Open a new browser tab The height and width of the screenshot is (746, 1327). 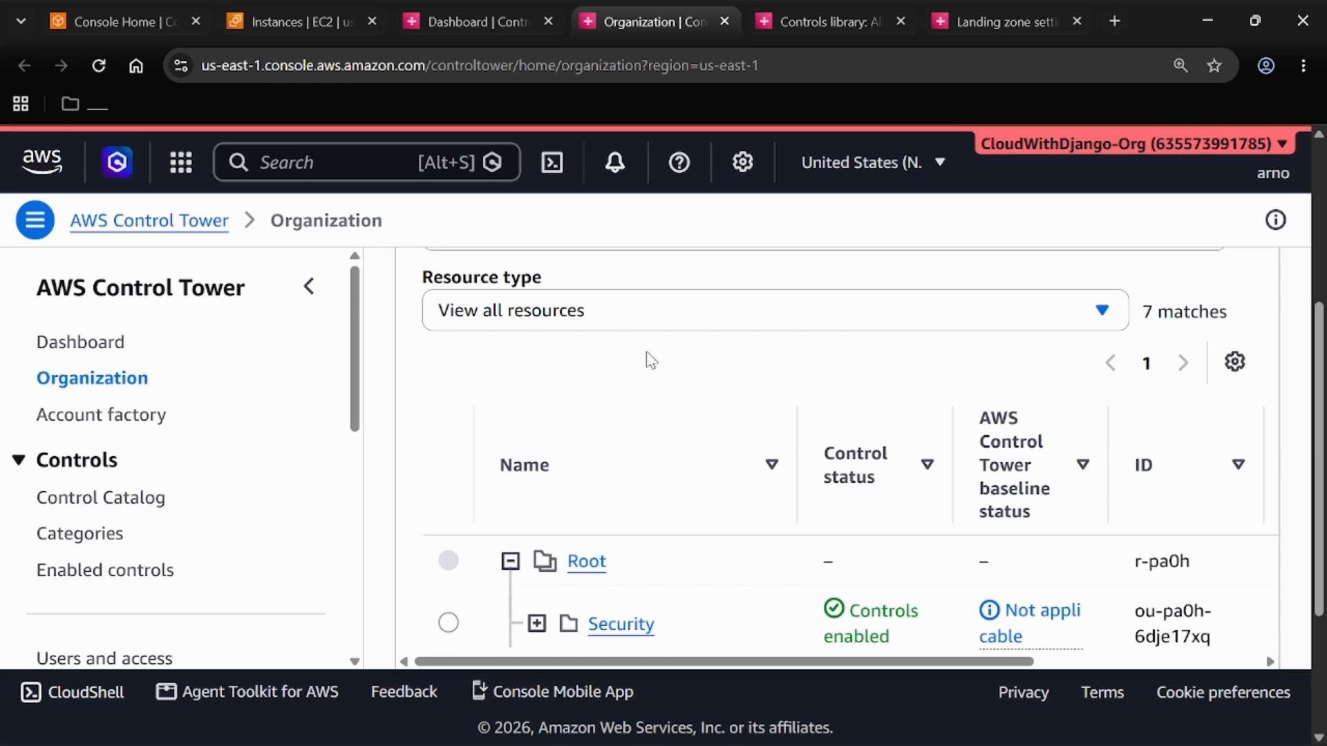coord(1114,21)
